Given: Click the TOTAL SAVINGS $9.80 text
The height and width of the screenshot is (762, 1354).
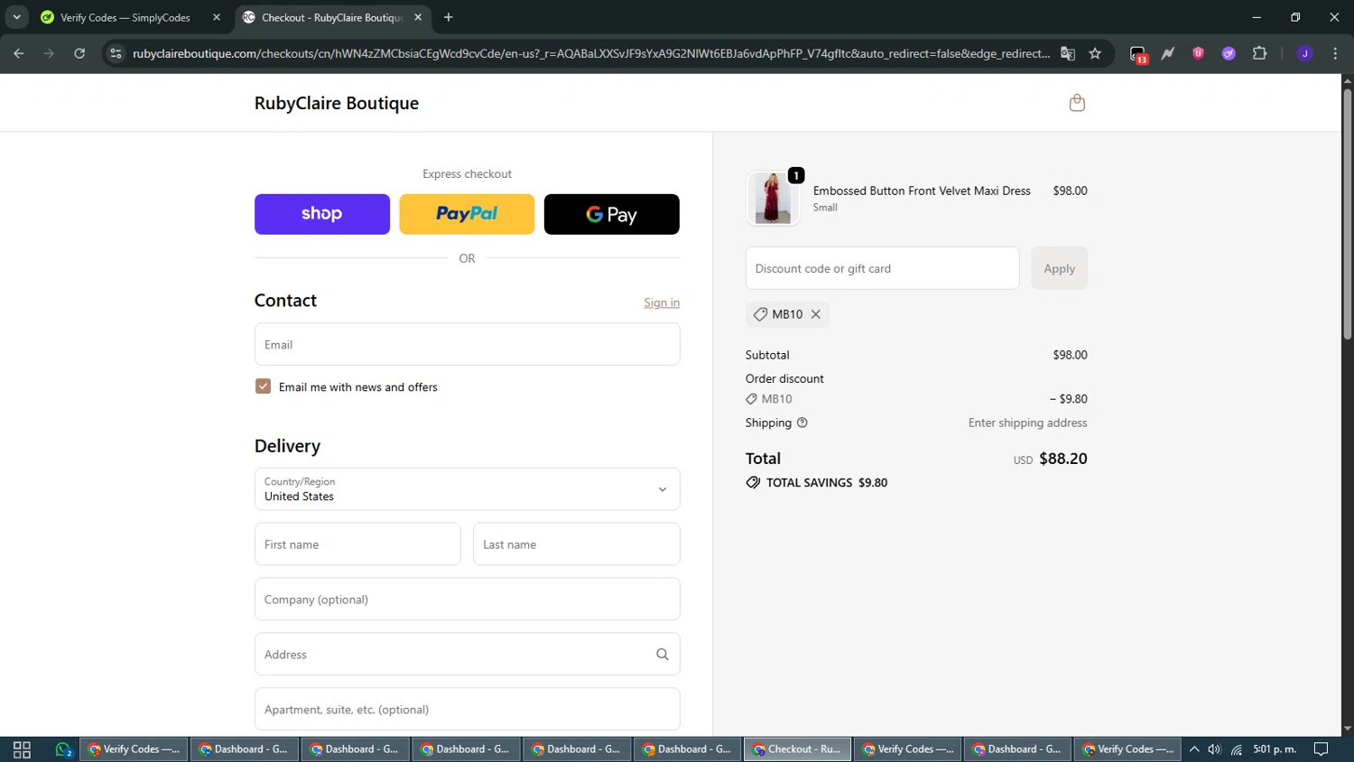Looking at the screenshot, I should pos(827,483).
